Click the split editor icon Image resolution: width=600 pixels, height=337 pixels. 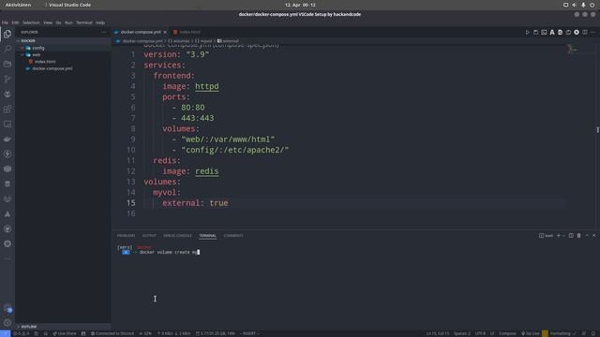coord(585,33)
